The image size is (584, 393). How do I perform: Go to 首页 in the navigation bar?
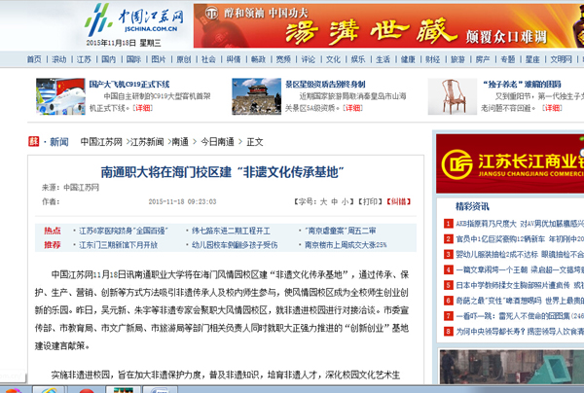click(x=34, y=59)
